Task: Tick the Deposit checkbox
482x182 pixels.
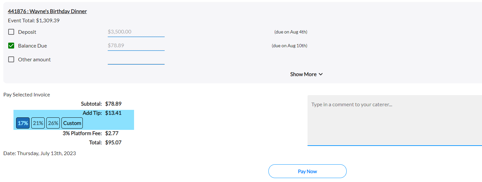Action: tap(11, 32)
